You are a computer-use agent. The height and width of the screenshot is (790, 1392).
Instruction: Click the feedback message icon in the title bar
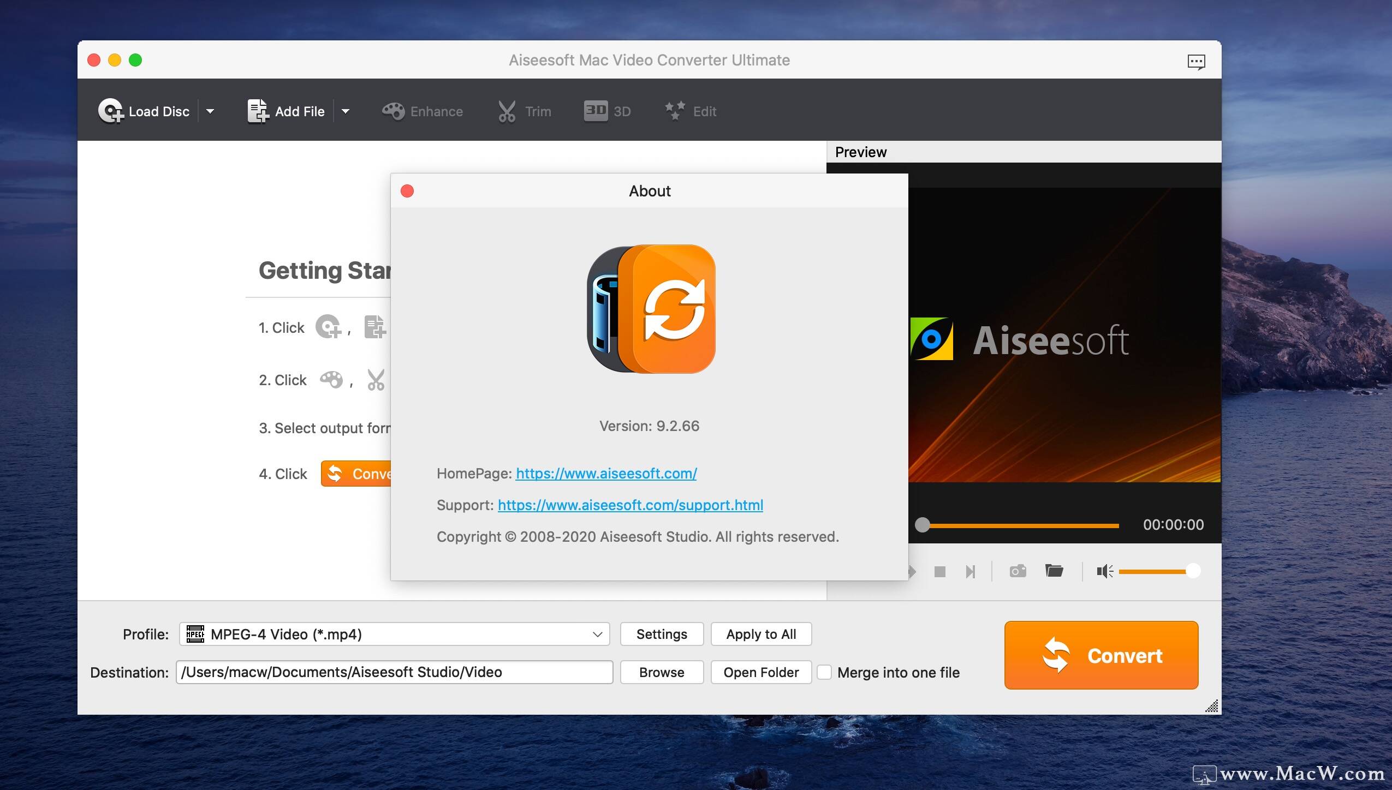click(x=1196, y=61)
